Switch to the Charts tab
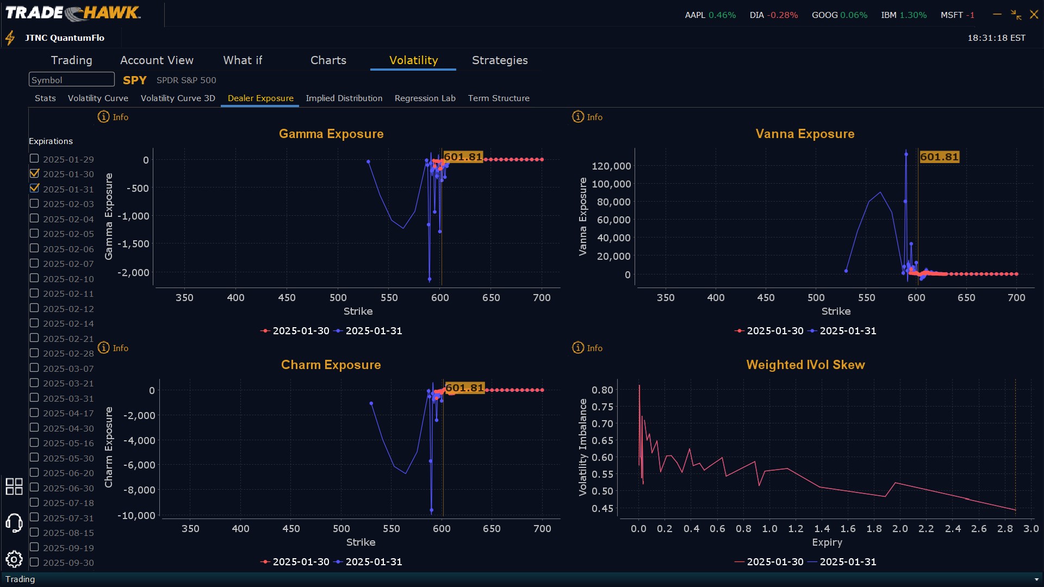This screenshot has width=1044, height=587. (328, 60)
